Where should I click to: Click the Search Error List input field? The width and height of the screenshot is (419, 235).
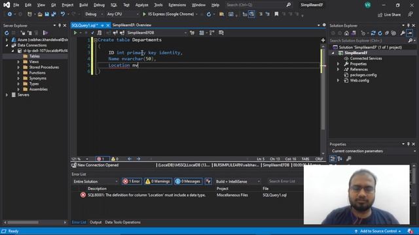(285, 181)
